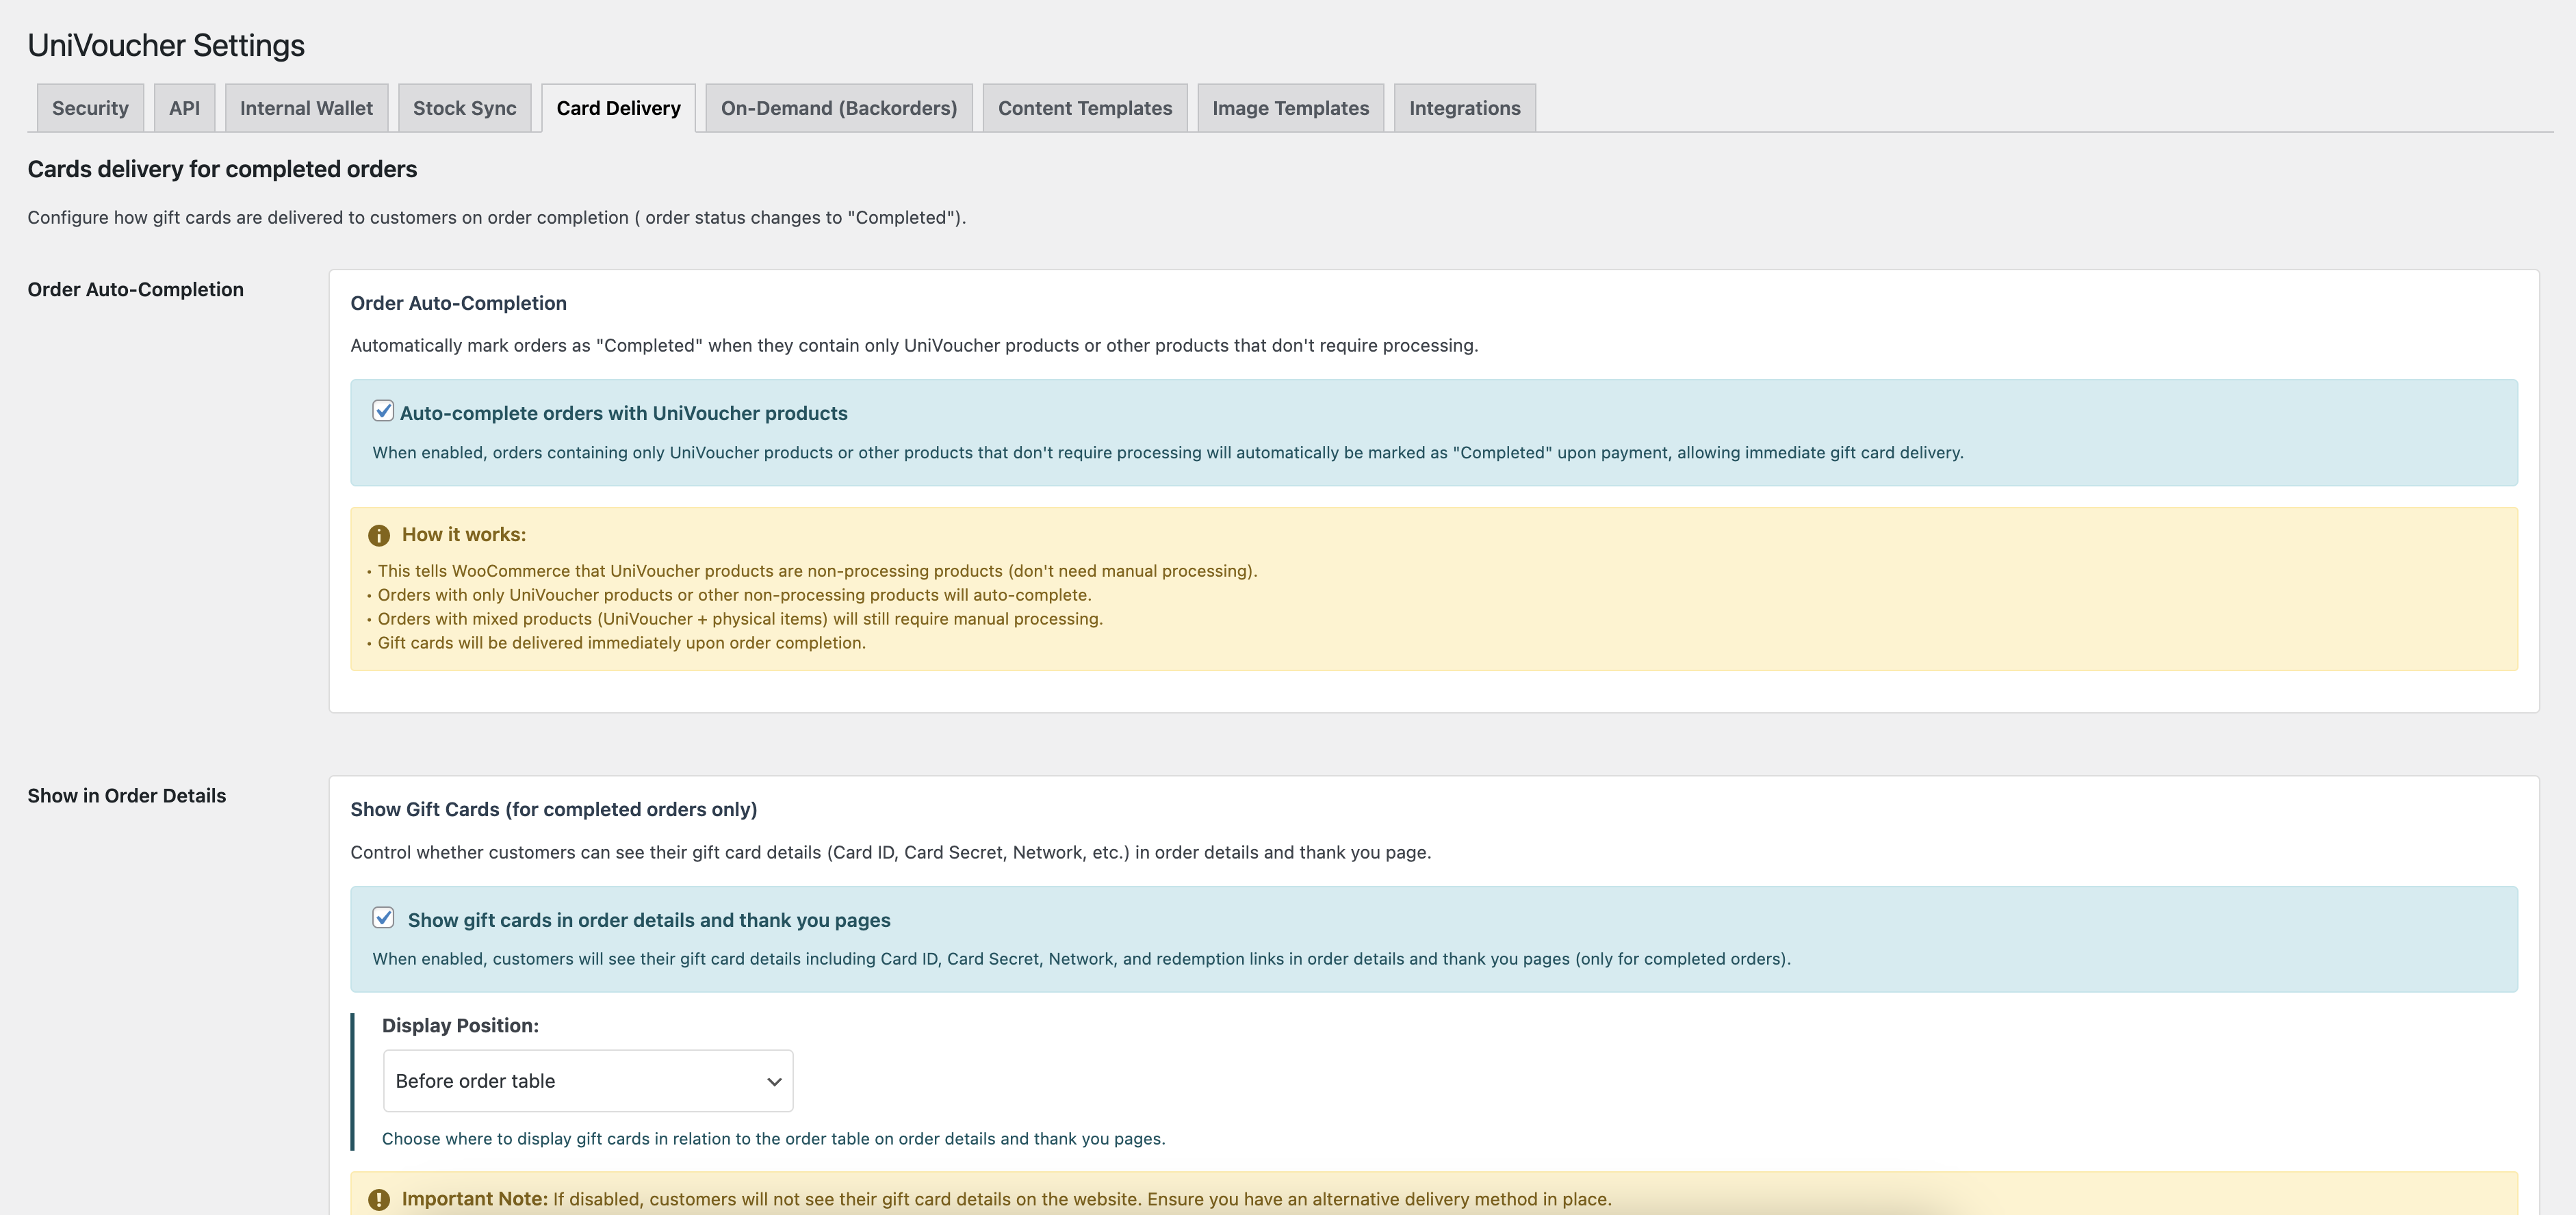This screenshot has height=1215, width=2576.
Task: Click the Auto-complete orders with UniVoucher products label
Action: pos(623,413)
